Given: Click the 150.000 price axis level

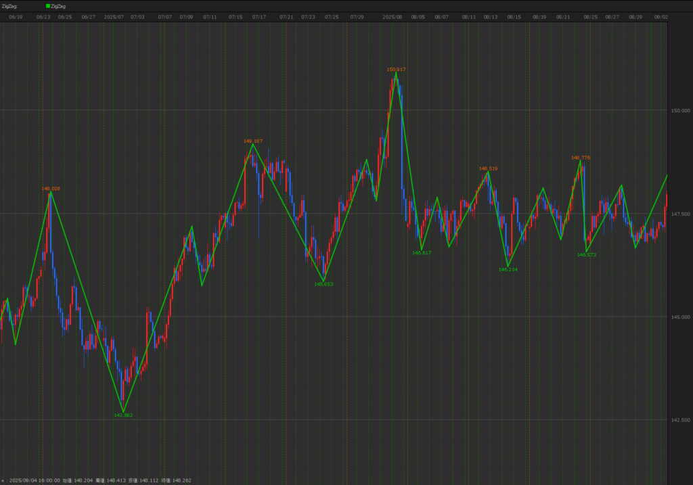Looking at the screenshot, I should pos(680,110).
